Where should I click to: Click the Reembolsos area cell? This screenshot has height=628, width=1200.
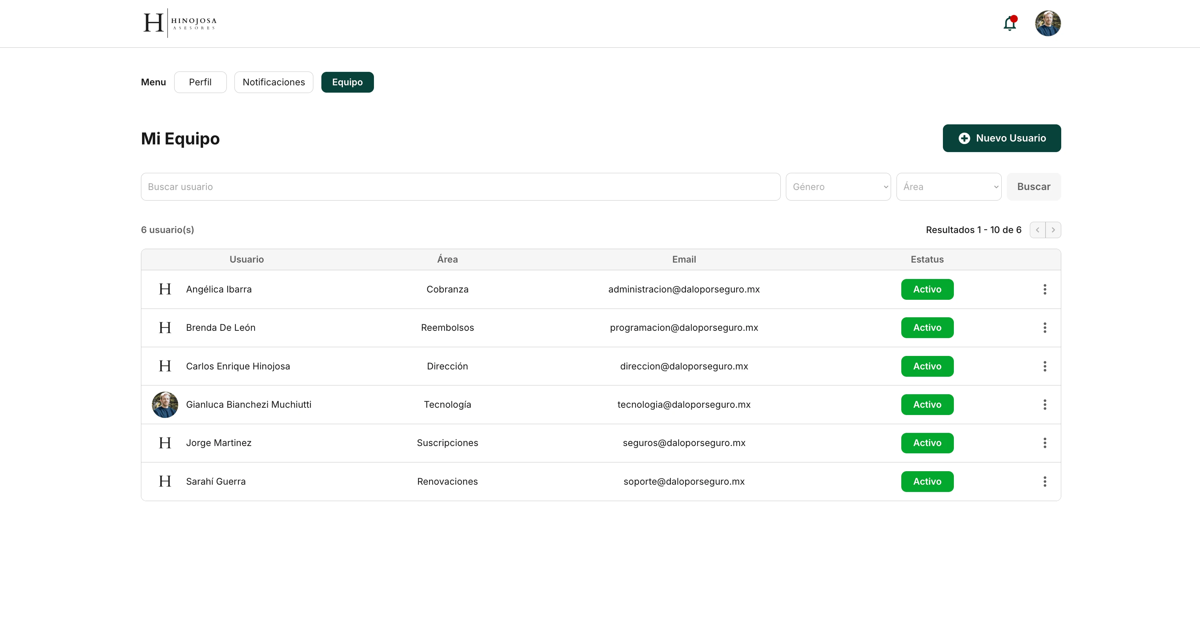(447, 327)
